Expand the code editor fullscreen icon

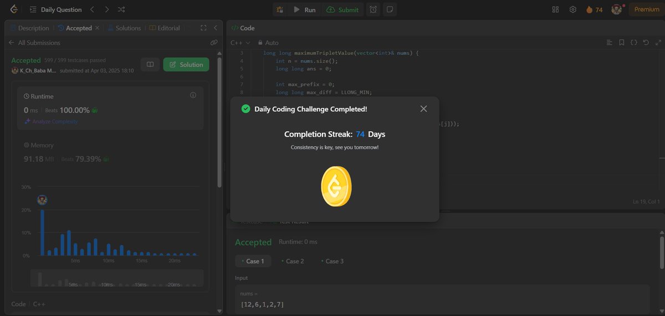[657, 43]
